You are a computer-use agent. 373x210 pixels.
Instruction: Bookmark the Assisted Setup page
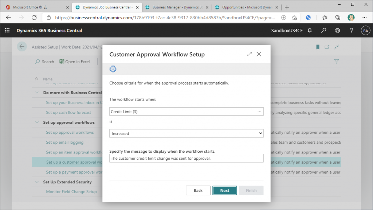318,47
